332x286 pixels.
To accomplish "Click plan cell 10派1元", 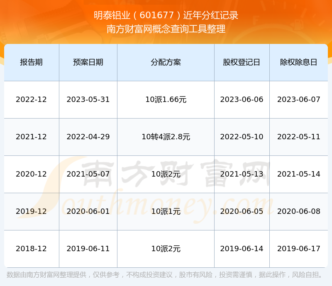I will (166, 211).
